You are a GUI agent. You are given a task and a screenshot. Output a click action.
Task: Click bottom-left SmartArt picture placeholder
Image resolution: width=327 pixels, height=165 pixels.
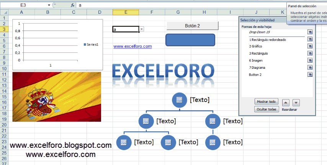pyautogui.click(x=124, y=142)
